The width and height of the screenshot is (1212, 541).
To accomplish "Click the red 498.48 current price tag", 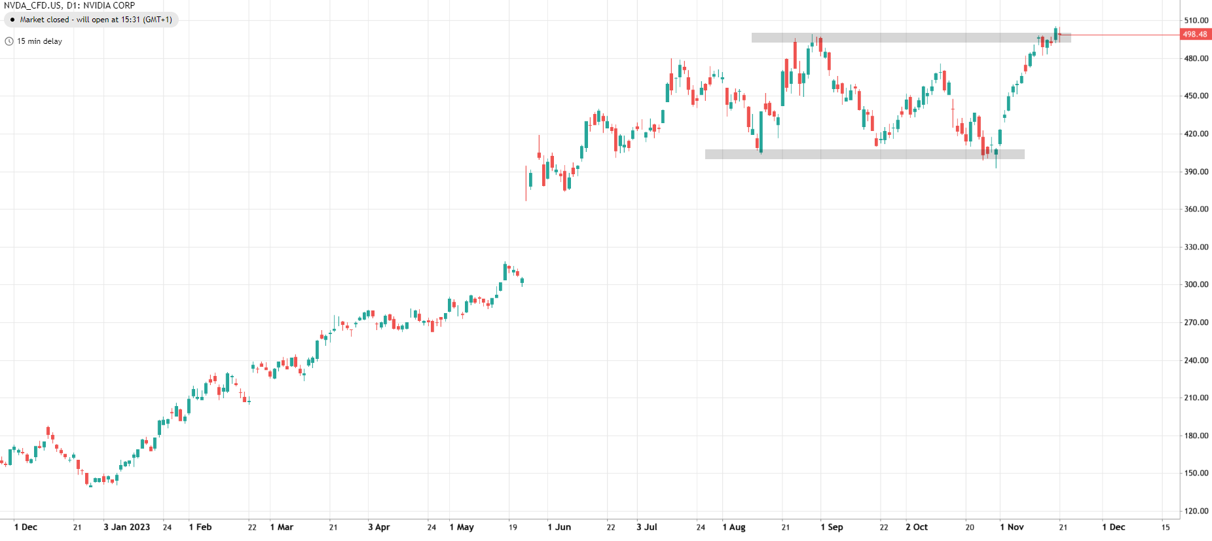I will 1195,35.
